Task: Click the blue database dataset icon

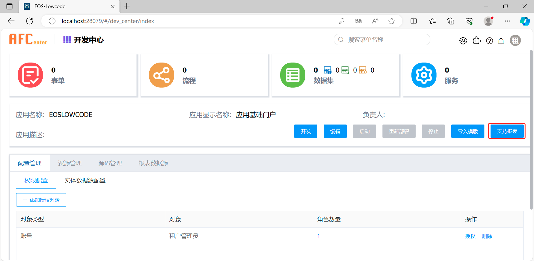Action: click(328, 70)
